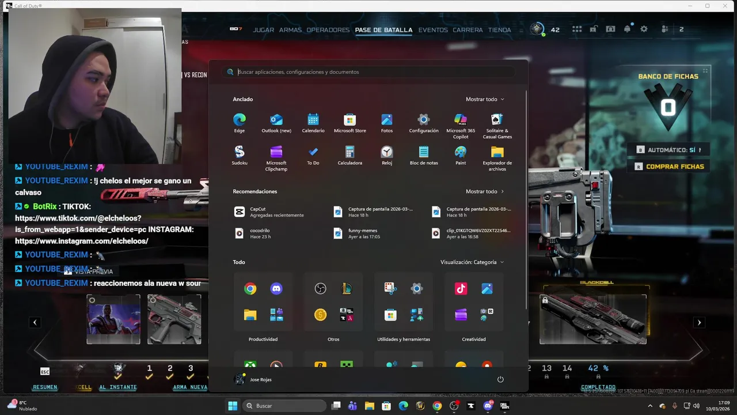This screenshot has width=737, height=415.
Task: Open Discord in Productividad group
Action: click(x=276, y=289)
